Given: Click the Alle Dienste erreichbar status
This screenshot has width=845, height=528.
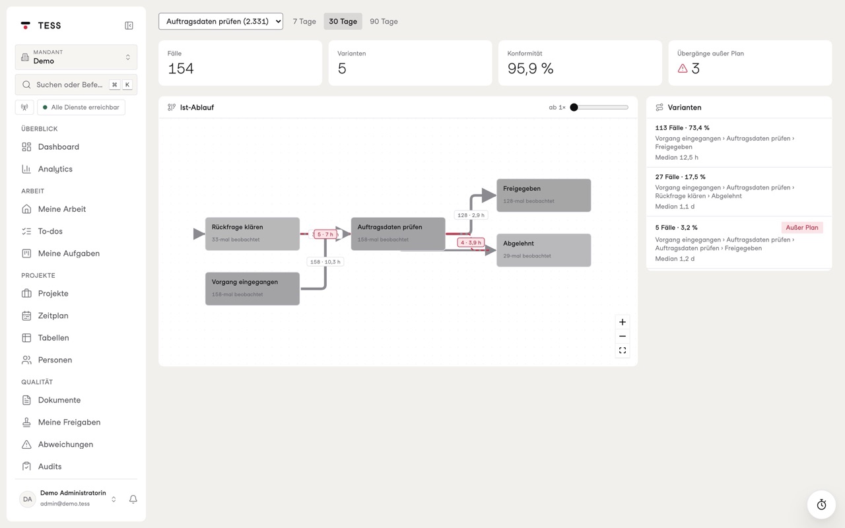Looking at the screenshot, I should (81, 107).
